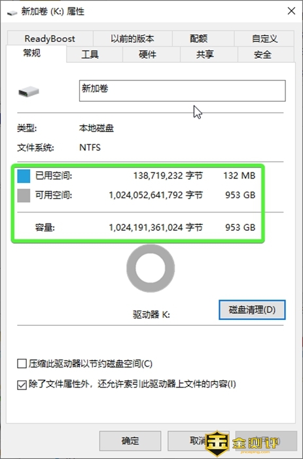Close the properties dialog with X
303x459 pixels.
point(291,11)
